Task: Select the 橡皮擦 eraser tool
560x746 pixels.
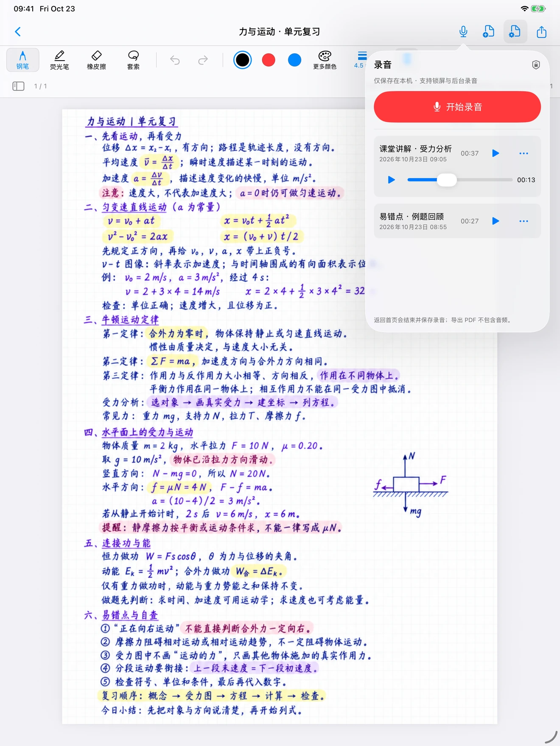Action: click(x=96, y=60)
